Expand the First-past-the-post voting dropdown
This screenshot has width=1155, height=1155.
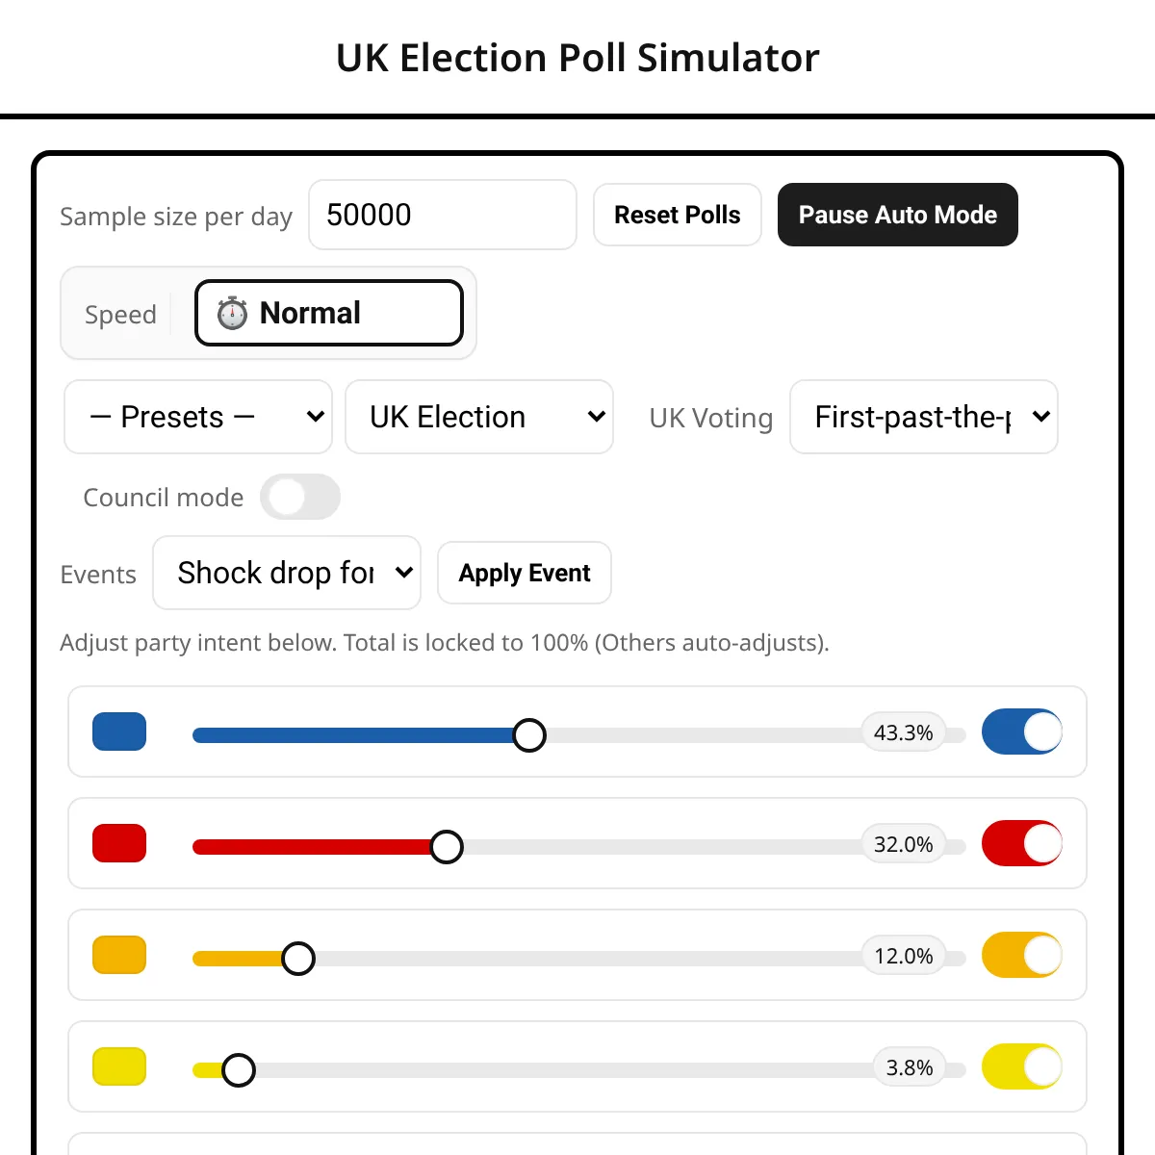924,417
